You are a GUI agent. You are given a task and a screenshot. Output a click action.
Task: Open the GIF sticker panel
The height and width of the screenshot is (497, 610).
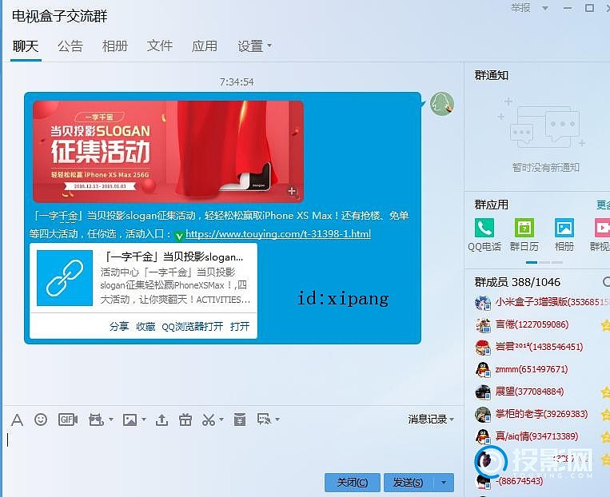pos(68,419)
